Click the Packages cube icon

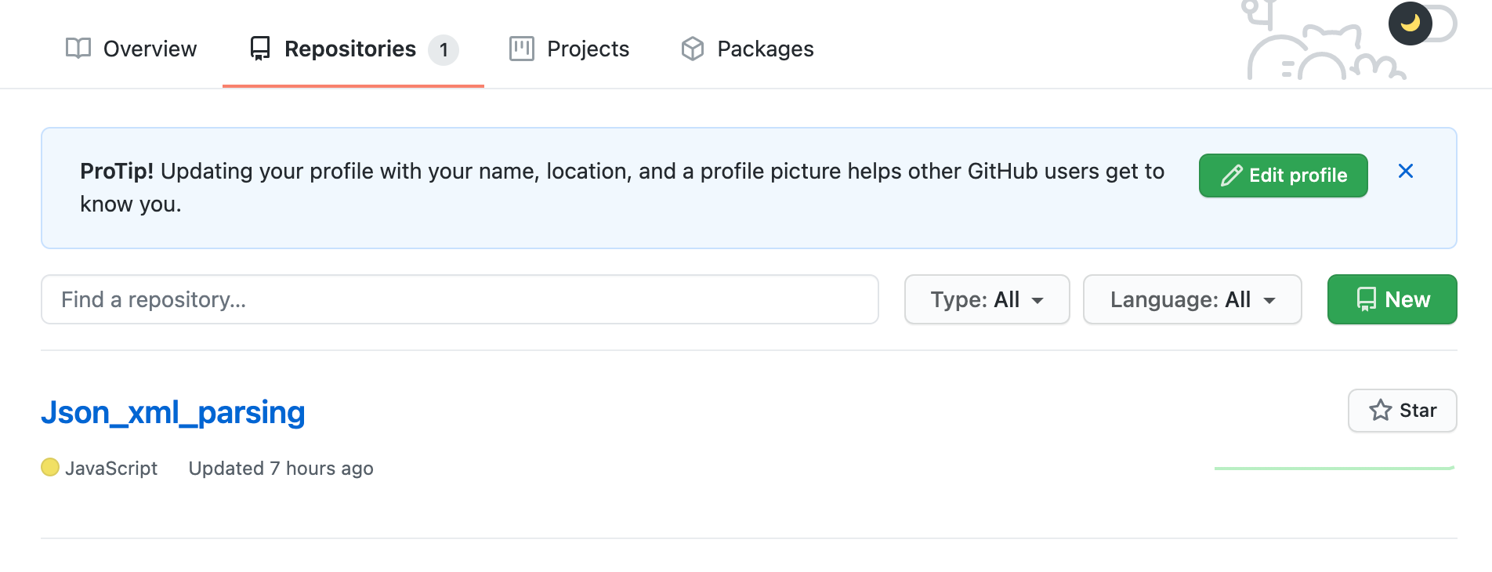click(x=693, y=49)
